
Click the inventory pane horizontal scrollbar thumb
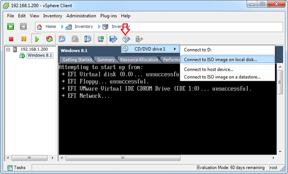pos(29,158)
